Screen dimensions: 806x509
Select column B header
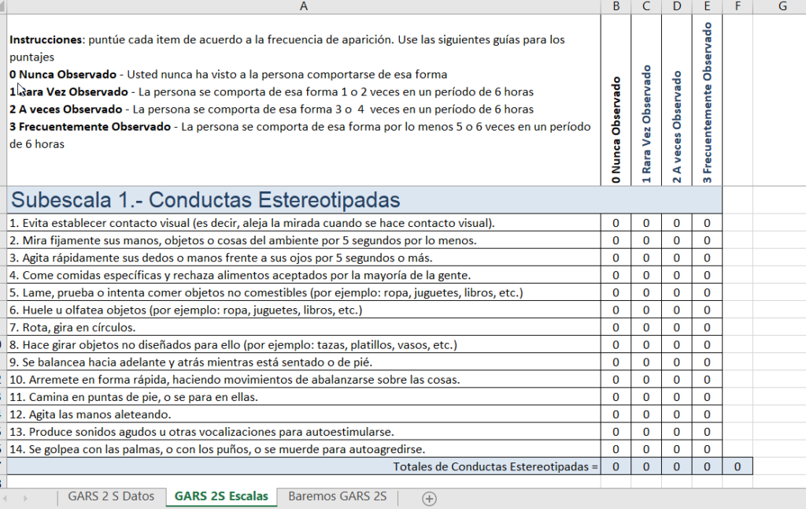click(616, 6)
